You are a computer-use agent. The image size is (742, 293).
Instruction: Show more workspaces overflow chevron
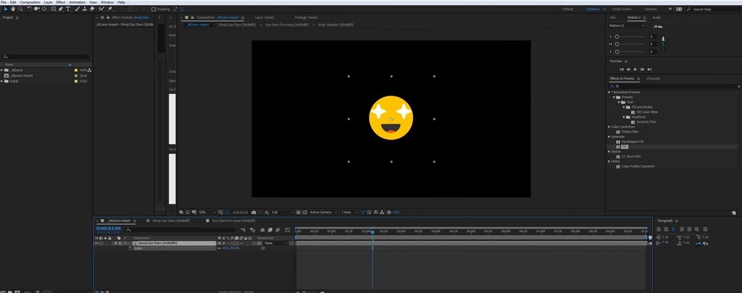coord(670,9)
